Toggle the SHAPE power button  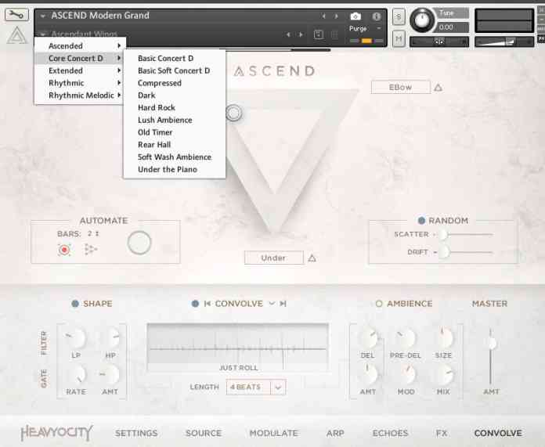tap(74, 304)
